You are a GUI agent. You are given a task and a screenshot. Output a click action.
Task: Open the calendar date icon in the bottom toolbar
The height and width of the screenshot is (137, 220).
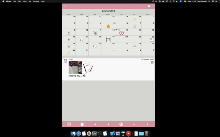point(82,124)
